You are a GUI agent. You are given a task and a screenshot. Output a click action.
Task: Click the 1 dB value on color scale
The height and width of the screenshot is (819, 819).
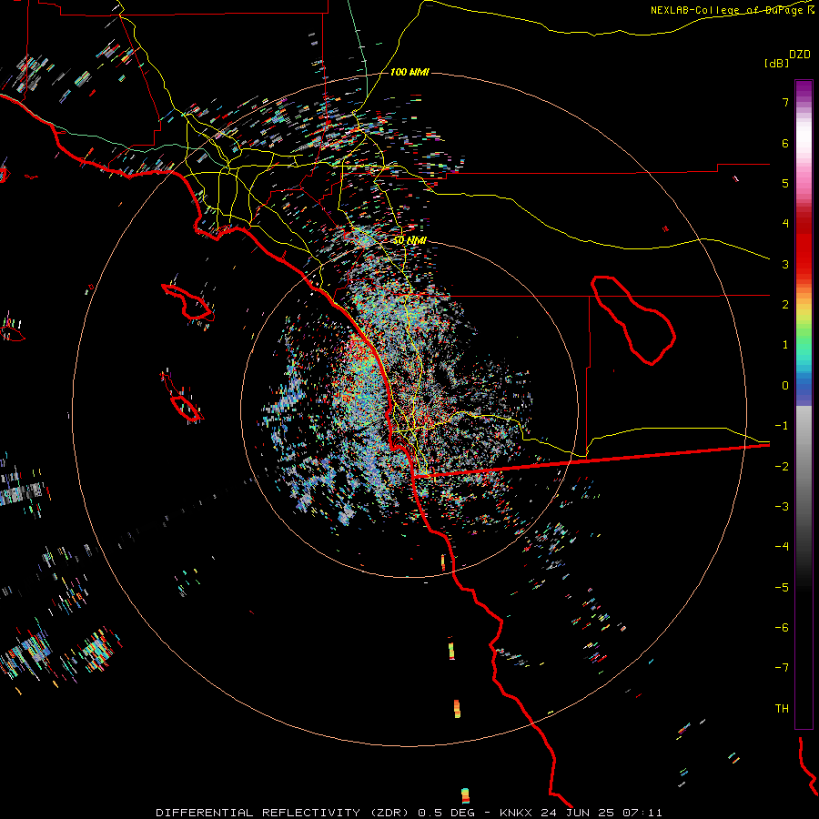click(x=785, y=345)
